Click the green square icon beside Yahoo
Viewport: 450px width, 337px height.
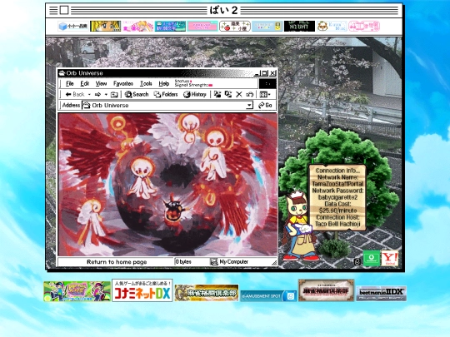(372, 258)
